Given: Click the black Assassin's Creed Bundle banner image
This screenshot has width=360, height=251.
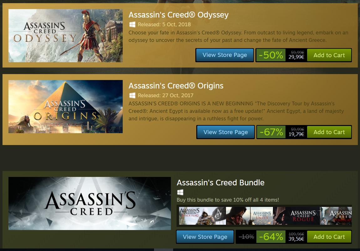Looking at the screenshot, I should (x=90, y=203).
